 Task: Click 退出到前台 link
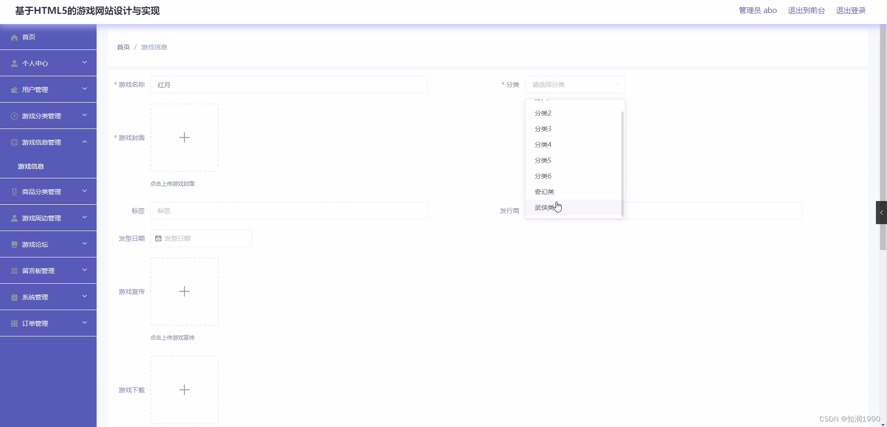point(806,10)
